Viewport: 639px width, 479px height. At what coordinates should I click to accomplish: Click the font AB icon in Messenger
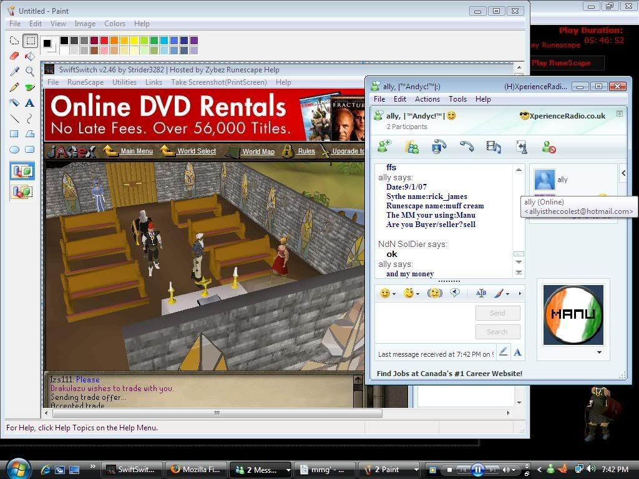[x=481, y=293]
